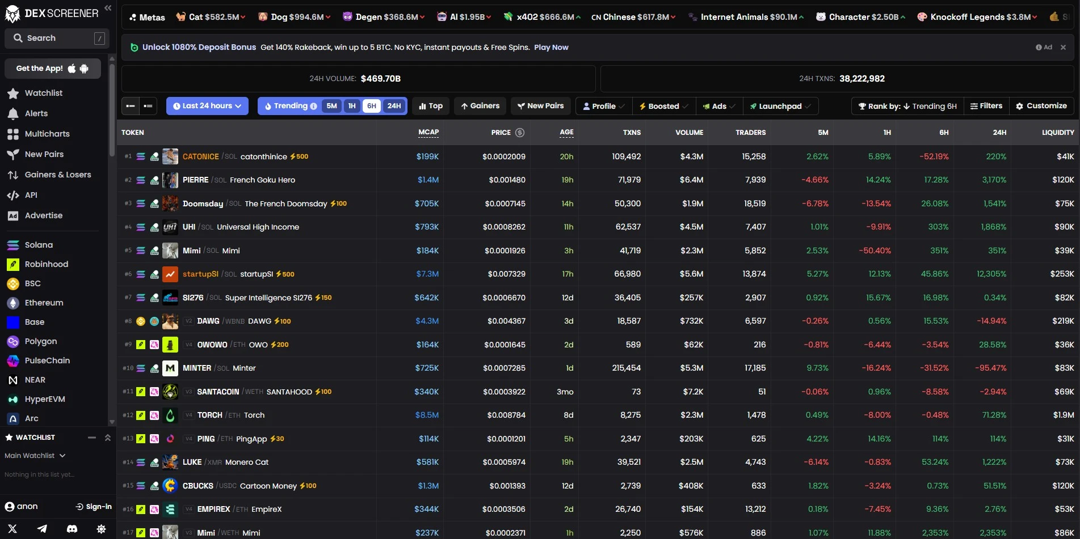Image resolution: width=1080 pixels, height=539 pixels.
Task: Select 6H trending timeframe
Action: pyautogui.click(x=372, y=106)
